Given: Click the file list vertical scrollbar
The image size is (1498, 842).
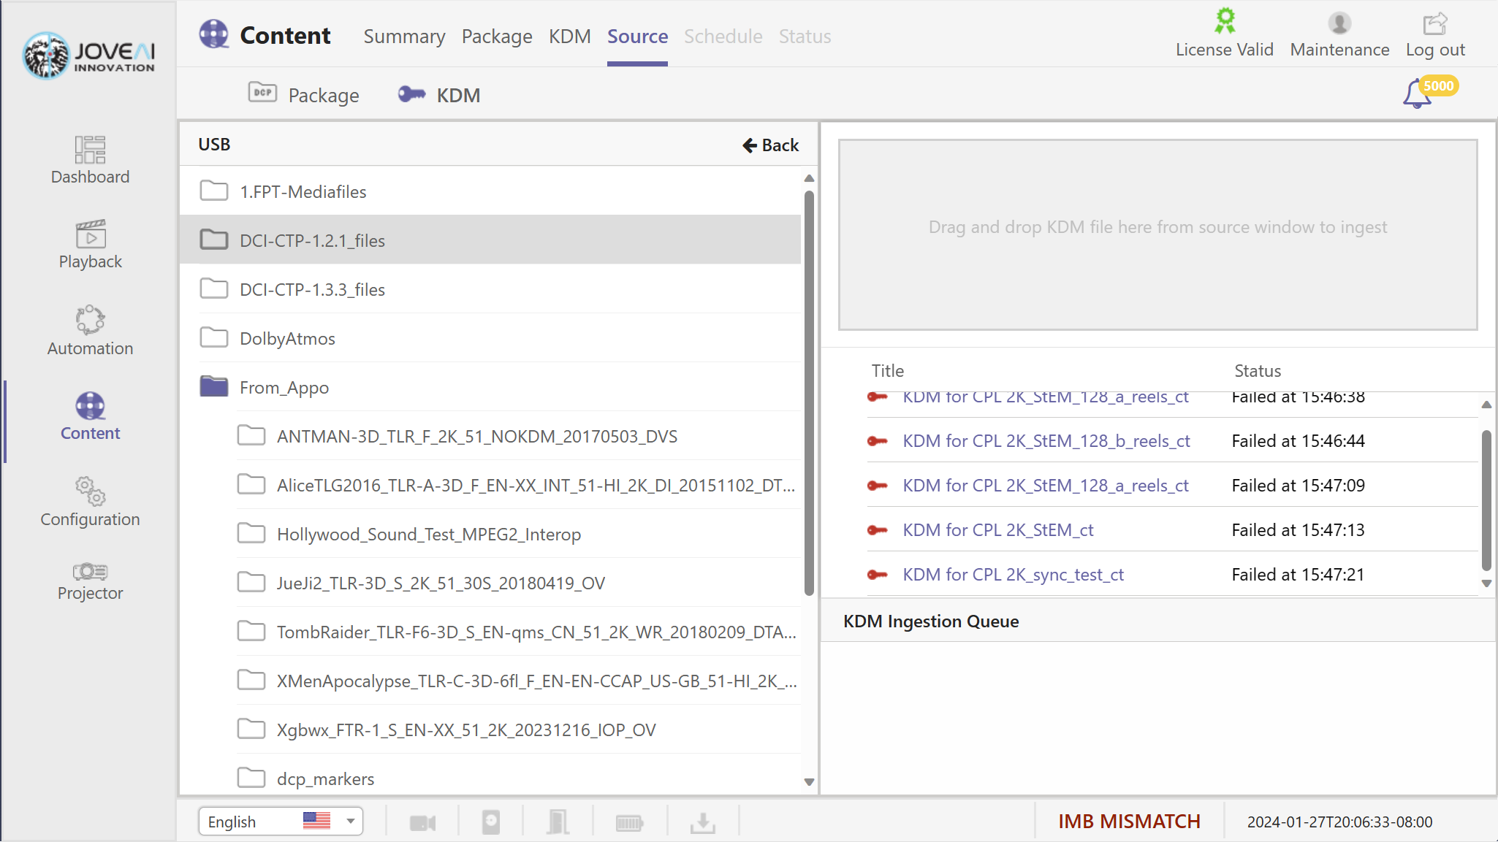Looking at the screenshot, I should pyautogui.click(x=809, y=394).
